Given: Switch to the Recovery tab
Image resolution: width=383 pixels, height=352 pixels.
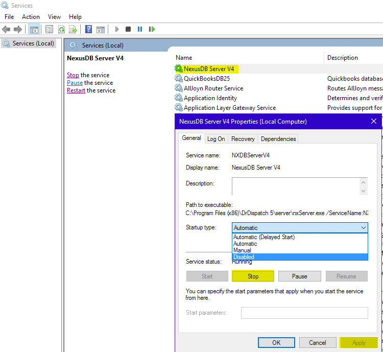Looking at the screenshot, I should click(243, 139).
